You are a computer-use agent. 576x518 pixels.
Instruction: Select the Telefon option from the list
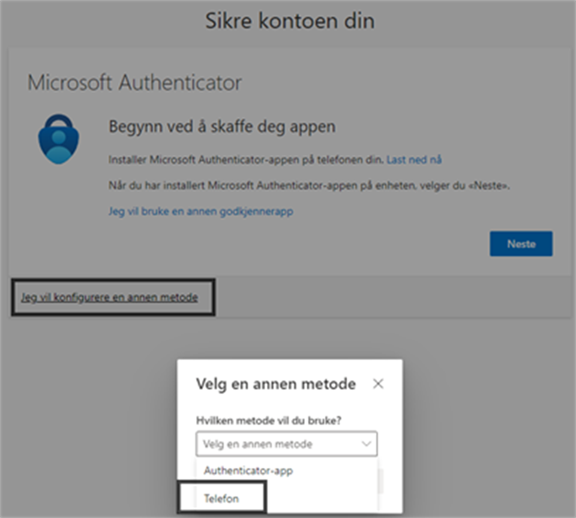click(x=220, y=498)
